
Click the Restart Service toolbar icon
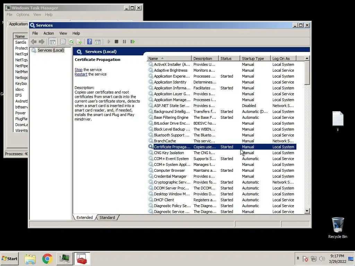point(133,42)
